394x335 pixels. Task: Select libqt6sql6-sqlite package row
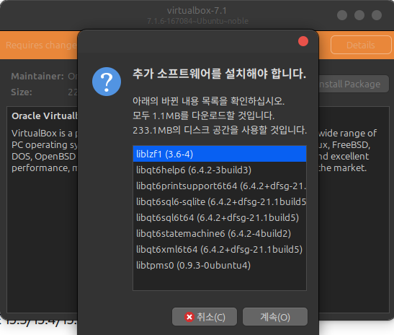[x=220, y=201]
